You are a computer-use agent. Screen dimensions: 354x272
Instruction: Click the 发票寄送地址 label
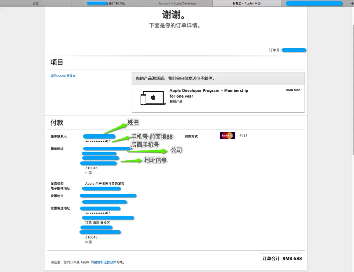pos(60,208)
